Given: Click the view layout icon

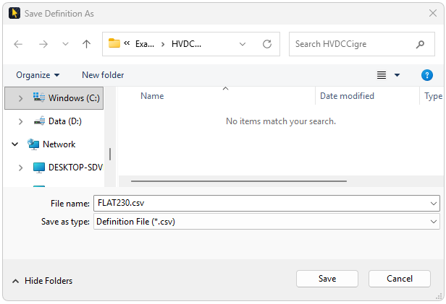Looking at the screenshot, I should (382, 75).
